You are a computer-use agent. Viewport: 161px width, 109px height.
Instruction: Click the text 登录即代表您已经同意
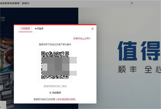click(x=45, y=99)
